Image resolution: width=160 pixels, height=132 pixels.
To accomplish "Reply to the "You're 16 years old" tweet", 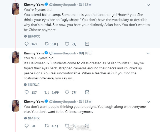I will click(x=27, y=92).
